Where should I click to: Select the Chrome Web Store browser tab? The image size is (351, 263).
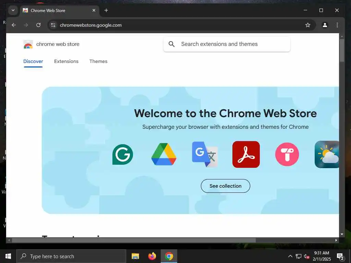click(60, 11)
